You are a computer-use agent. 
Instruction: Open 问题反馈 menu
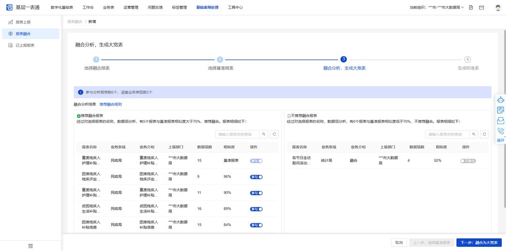click(155, 7)
